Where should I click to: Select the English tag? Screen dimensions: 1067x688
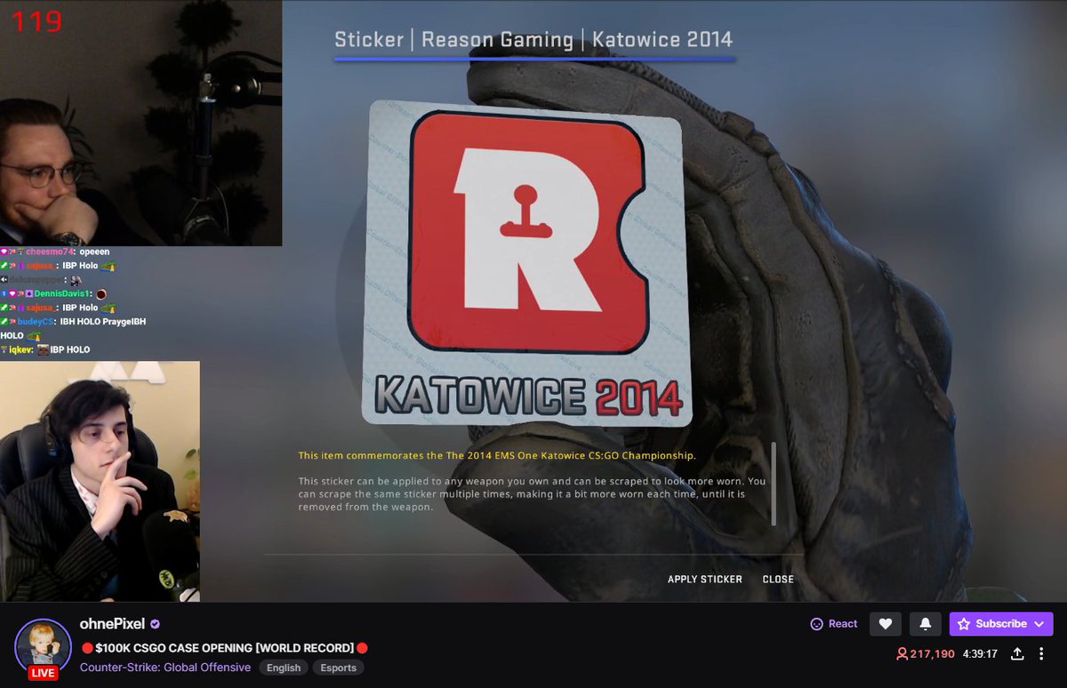tap(284, 668)
